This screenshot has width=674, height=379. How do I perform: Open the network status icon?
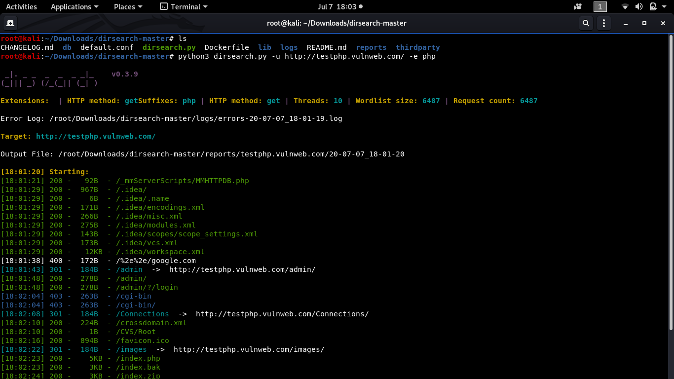point(625,7)
